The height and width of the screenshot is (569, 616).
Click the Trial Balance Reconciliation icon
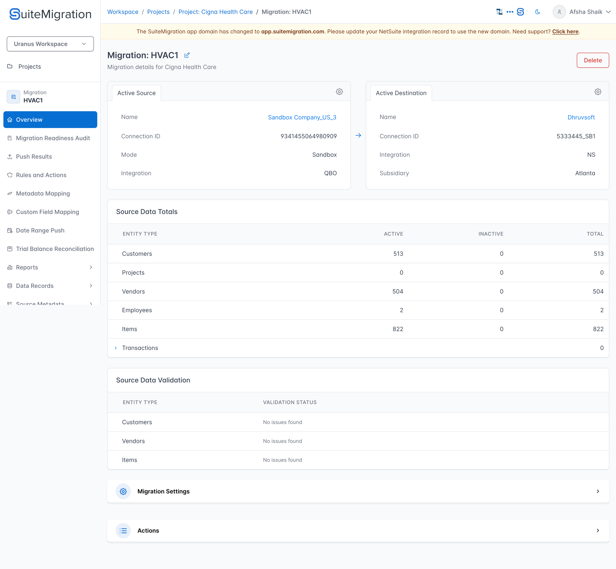click(x=10, y=249)
